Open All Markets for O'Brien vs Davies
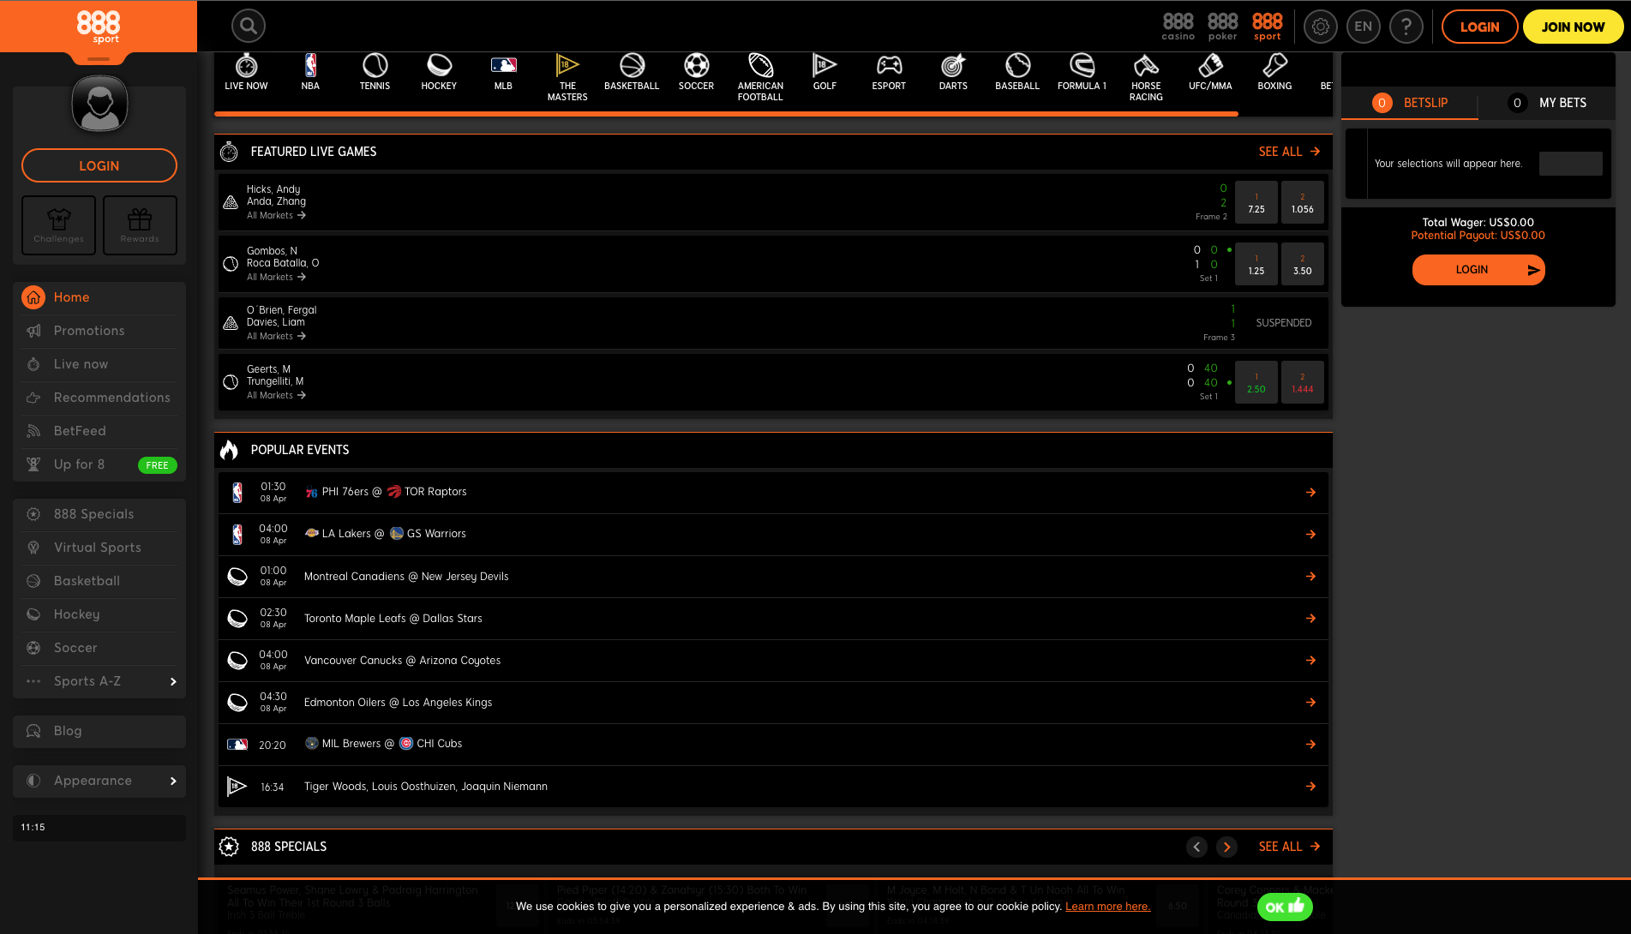This screenshot has width=1631, height=934. [276, 336]
